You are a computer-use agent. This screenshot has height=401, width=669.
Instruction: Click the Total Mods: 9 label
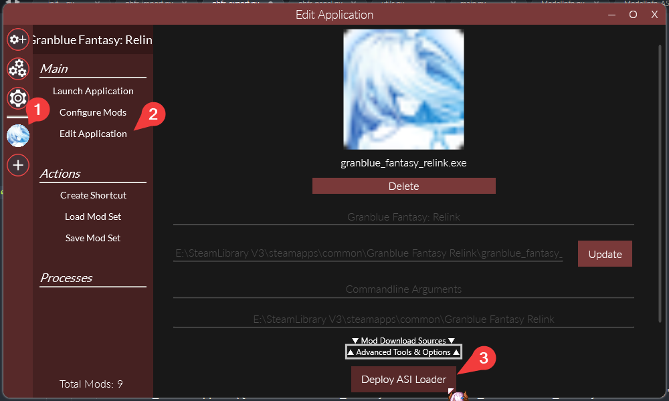click(x=91, y=384)
